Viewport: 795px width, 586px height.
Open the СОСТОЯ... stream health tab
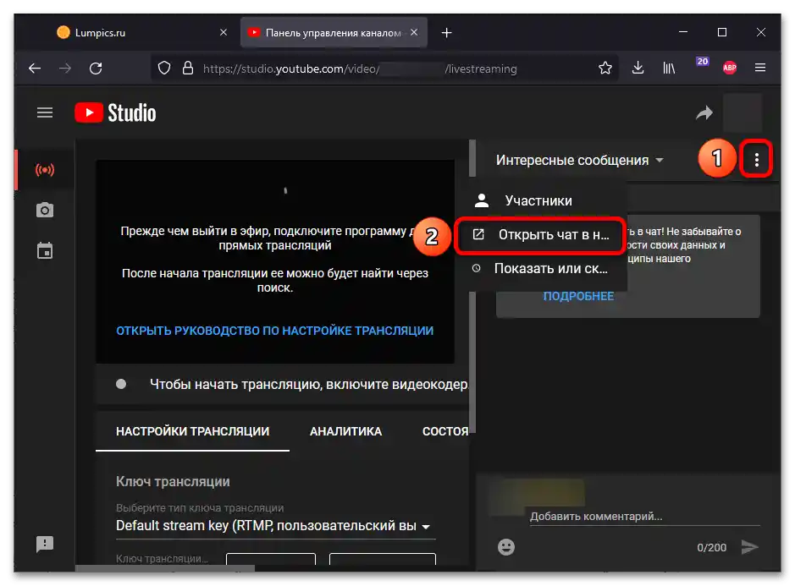(444, 431)
